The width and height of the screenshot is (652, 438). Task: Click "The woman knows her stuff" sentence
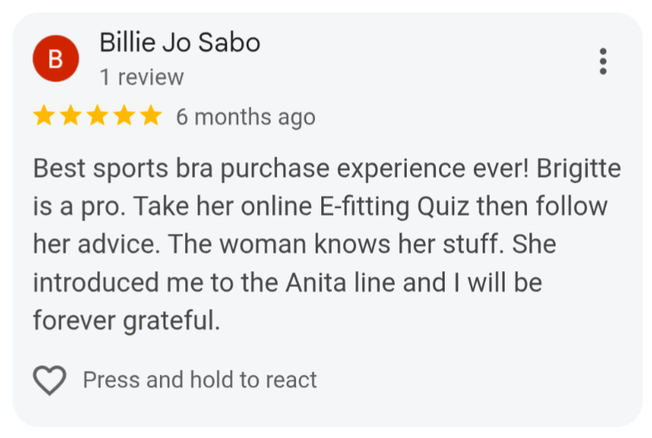coord(333,244)
